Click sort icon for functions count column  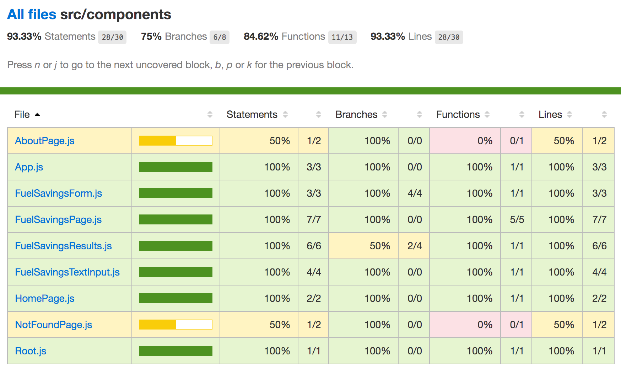(522, 114)
